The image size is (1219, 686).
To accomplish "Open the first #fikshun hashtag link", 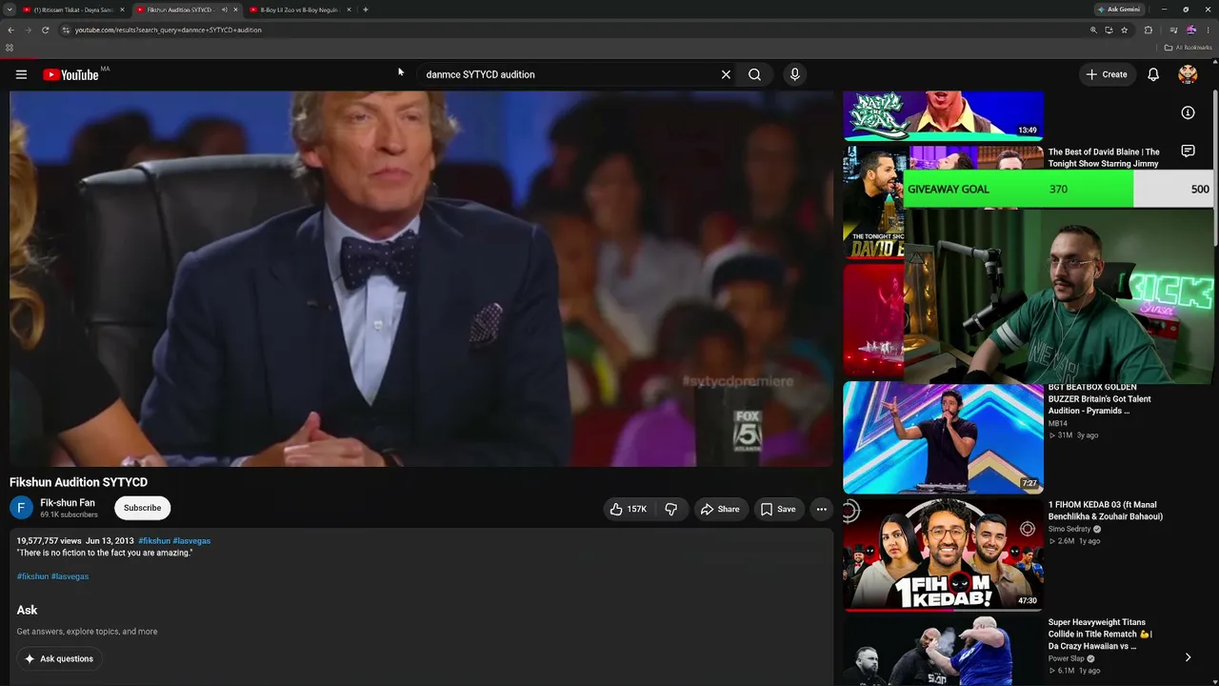I will 154,541.
